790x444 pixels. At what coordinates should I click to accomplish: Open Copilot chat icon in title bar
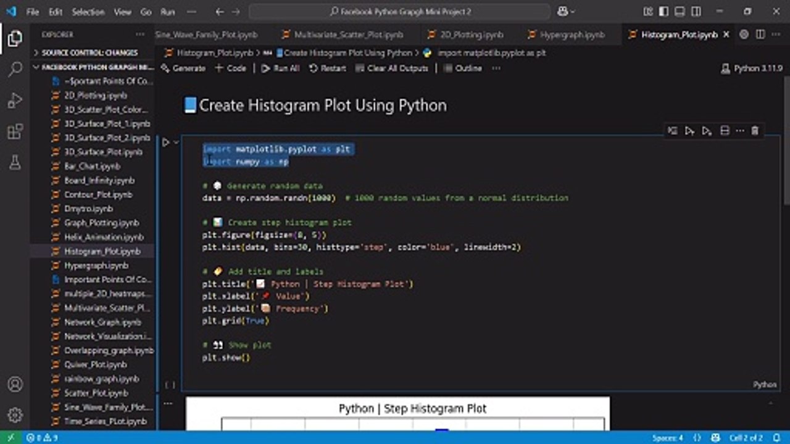tap(562, 11)
